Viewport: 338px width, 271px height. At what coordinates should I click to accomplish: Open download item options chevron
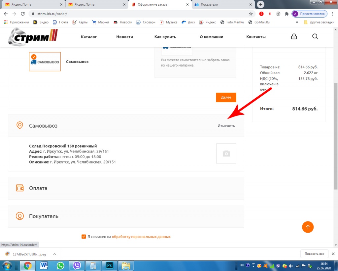(54, 254)
